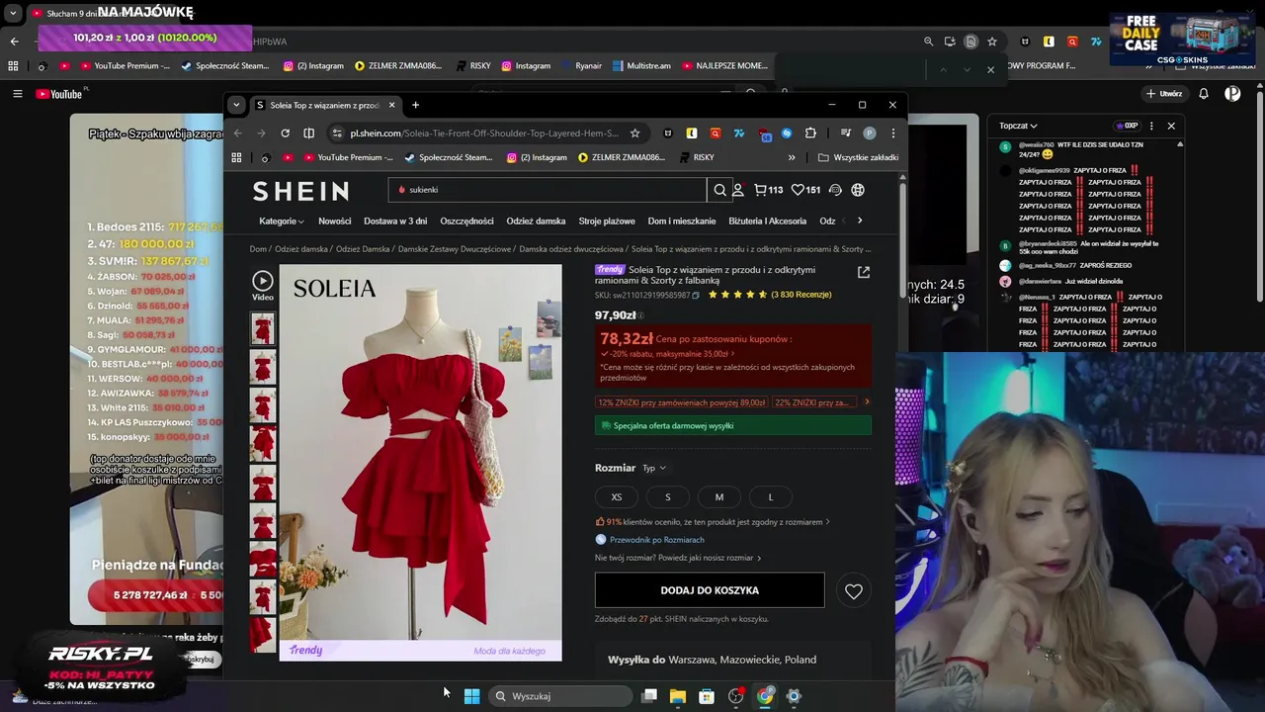The height and width of the screenshot is (712, 1265).
Task: Click the SHEIN logo
Action: point(300,191)
